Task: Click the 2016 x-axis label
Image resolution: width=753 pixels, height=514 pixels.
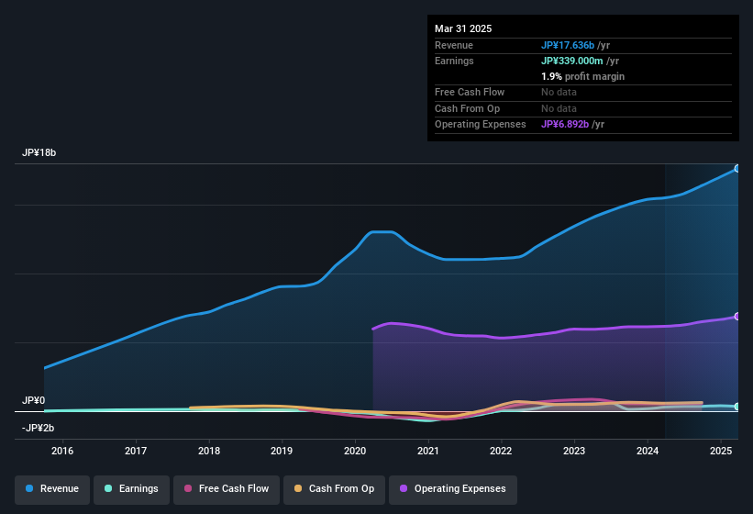Action: [x=62, y=451]
